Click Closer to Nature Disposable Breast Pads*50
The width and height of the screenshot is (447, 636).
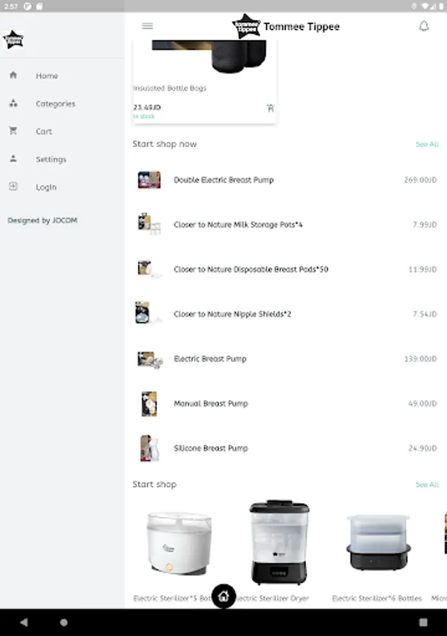tap(251, 269)
